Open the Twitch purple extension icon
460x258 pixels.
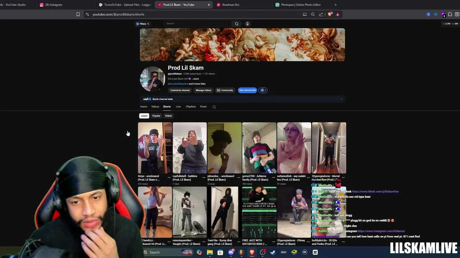tap(443, 14)
